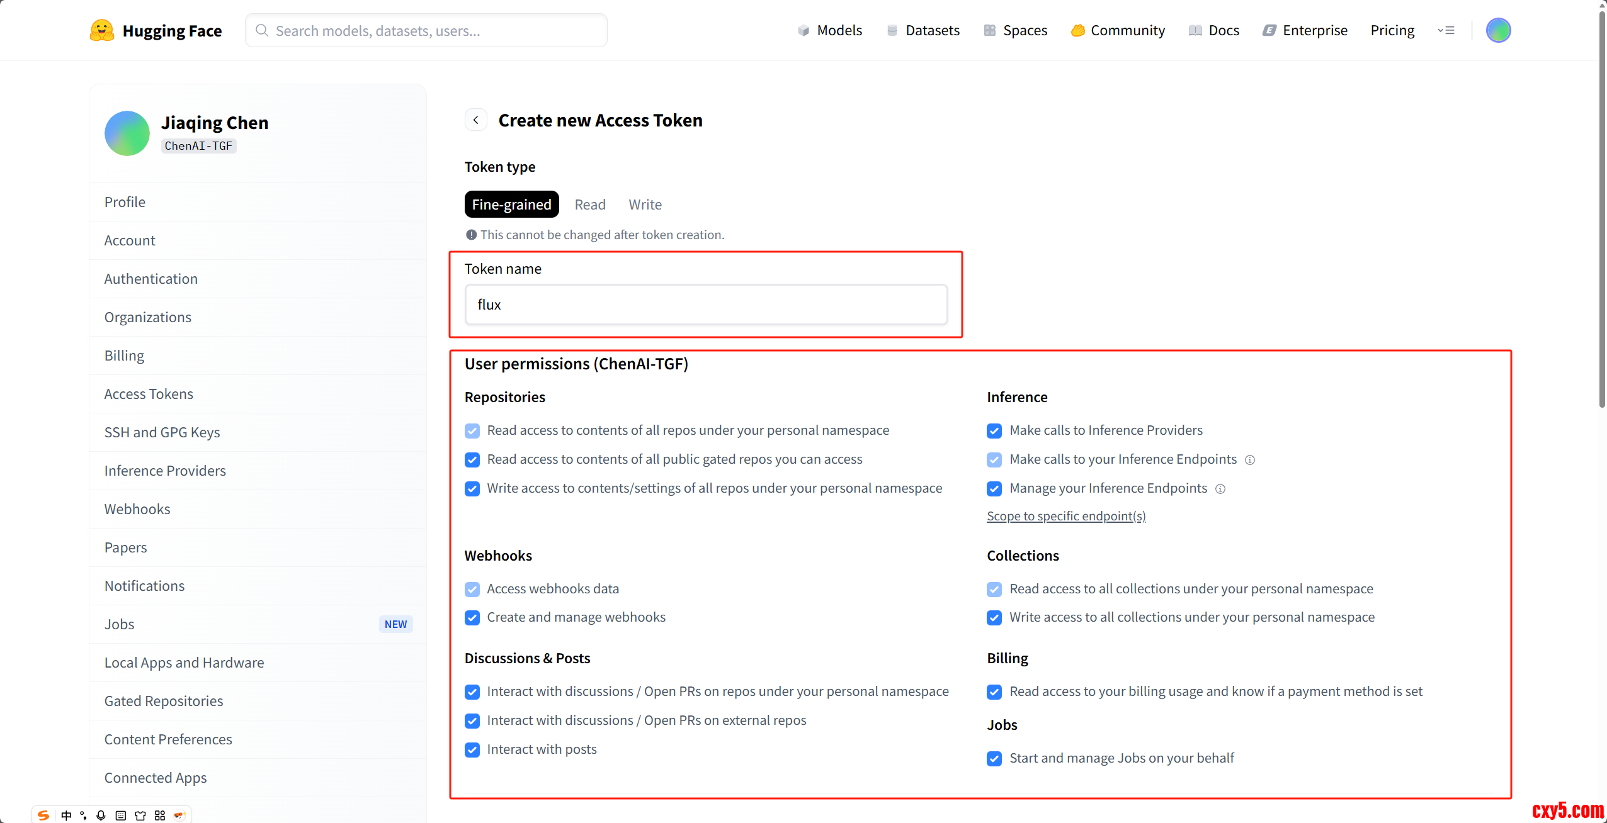
Task: Toggle Start and manage Jobs on your behalf
Action: point(994,759)
